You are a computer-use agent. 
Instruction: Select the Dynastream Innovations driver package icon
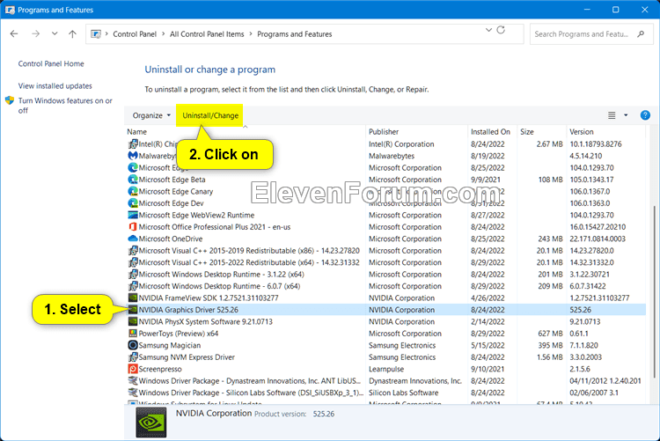(133, 381)
